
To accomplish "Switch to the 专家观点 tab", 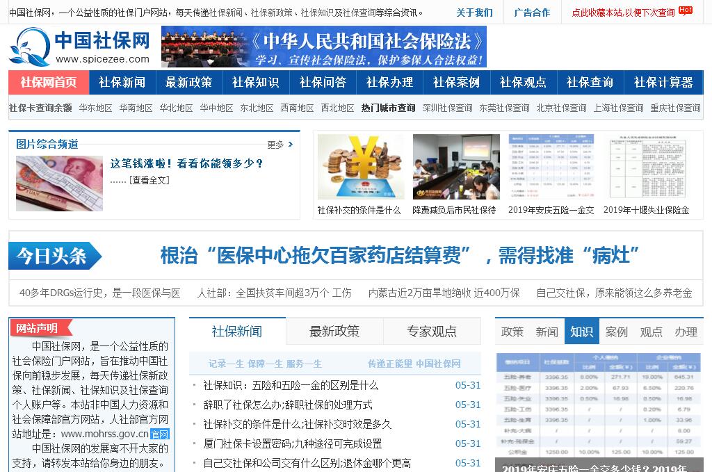I will point(432,332).
